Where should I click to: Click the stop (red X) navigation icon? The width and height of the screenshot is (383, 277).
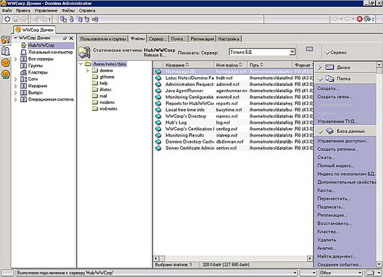point(360,19)
